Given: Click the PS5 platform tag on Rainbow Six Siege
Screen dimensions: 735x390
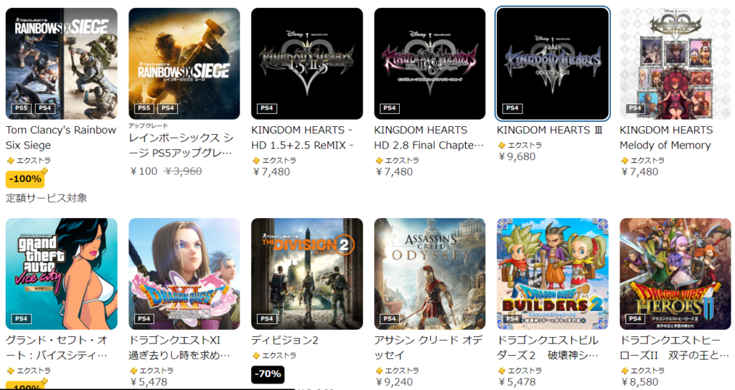Looking at the screenshot, I should click(x=21, y=108).
